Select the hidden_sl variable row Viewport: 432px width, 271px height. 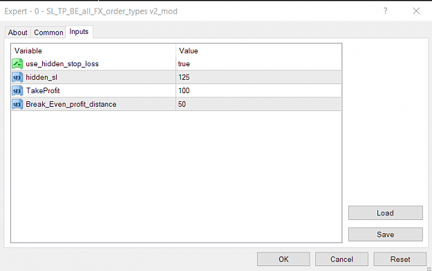coord(176,77)
